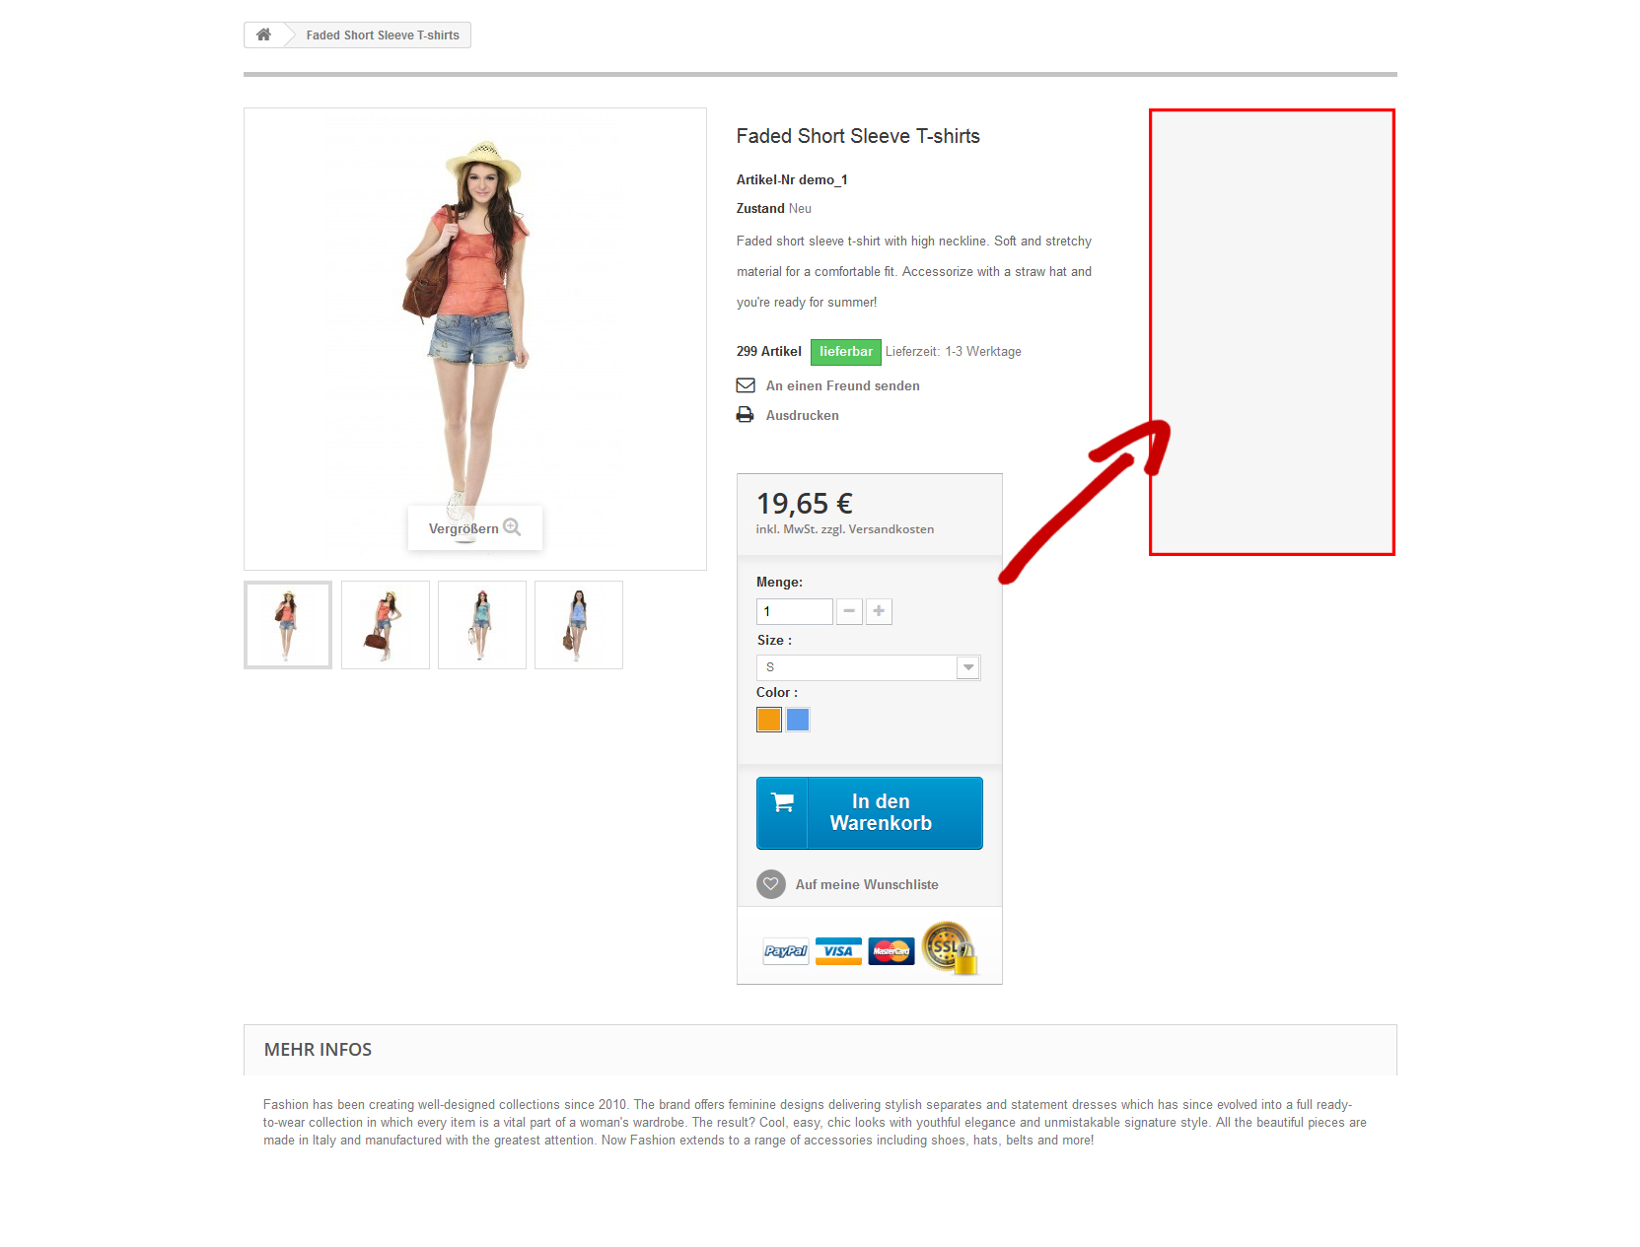Image resolution: width=1640 pixels, height=1247 pixels.
Task: Open Faded Short Sleeve T-shirts breadcrumb
Action: click(383, 35)
